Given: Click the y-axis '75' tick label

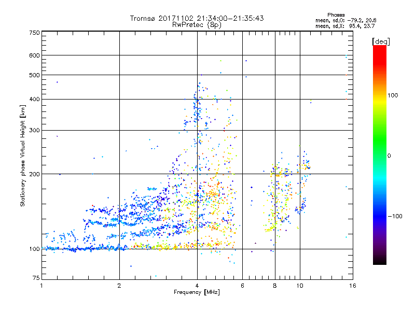Looking at the screenshot, I should tap(36, 278).
